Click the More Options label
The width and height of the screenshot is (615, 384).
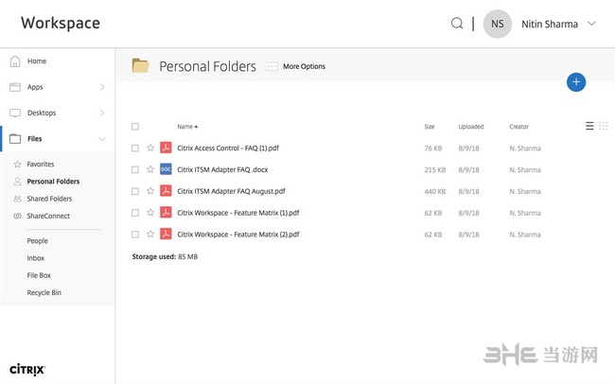pos(304,66)
